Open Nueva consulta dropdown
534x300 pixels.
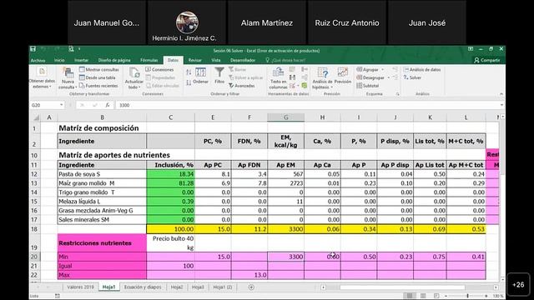pyautogui.click(x=68, y=77)
